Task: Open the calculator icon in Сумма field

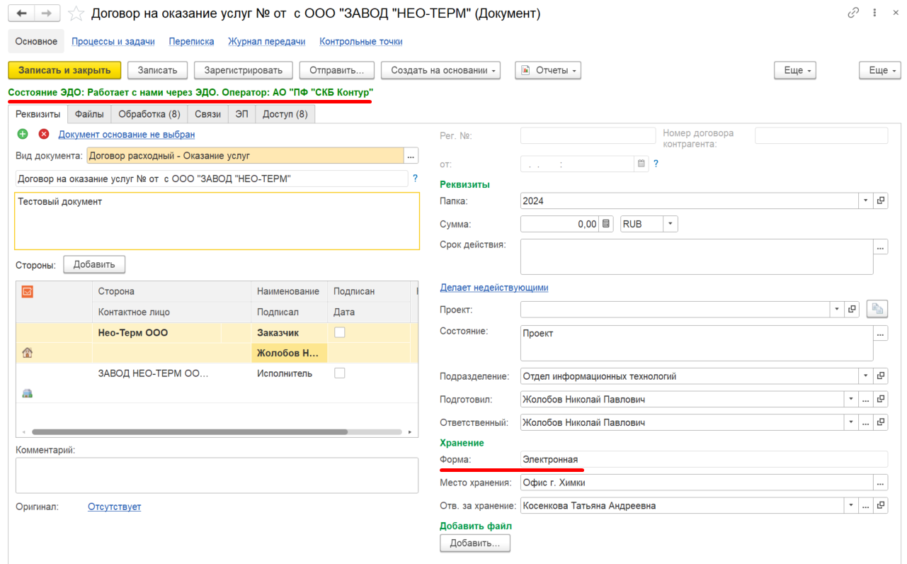Action: [x=606, y=224]
